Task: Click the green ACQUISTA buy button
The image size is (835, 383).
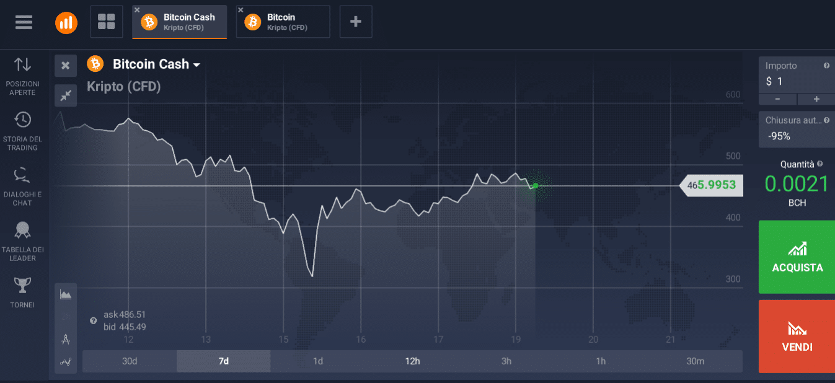Action: pos(797,257)
